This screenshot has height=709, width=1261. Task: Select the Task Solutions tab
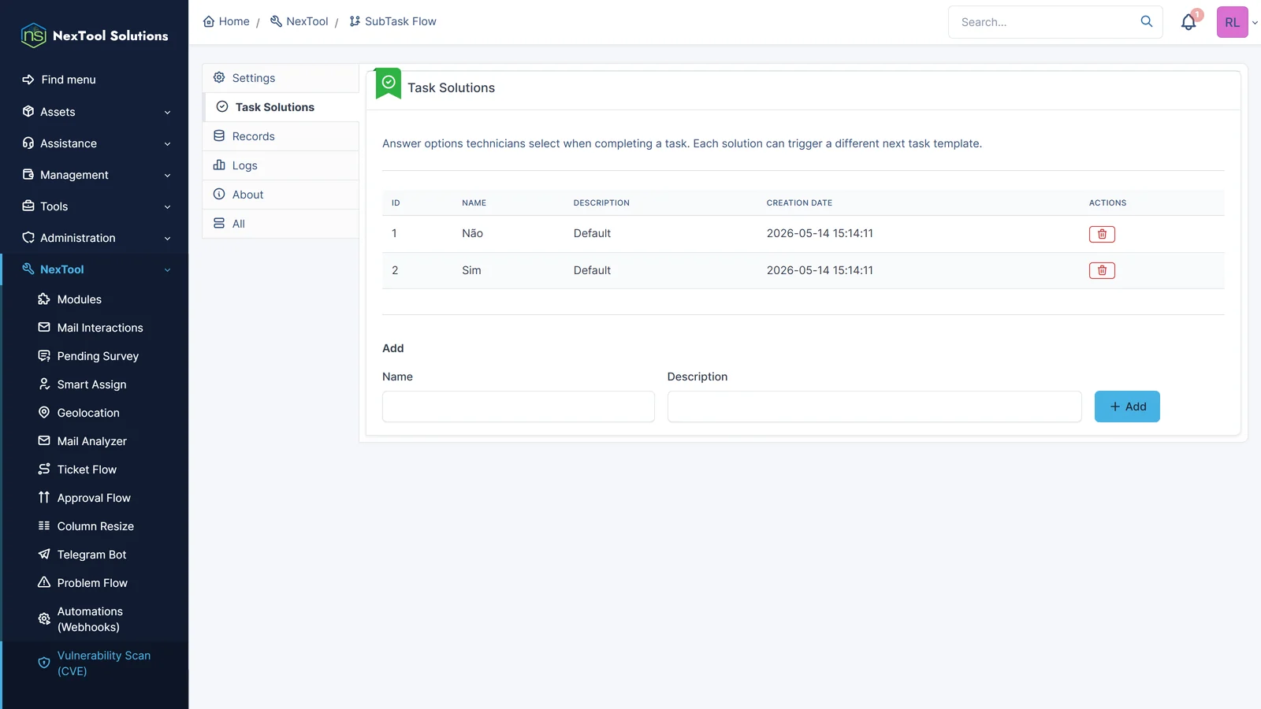point(281,107)
